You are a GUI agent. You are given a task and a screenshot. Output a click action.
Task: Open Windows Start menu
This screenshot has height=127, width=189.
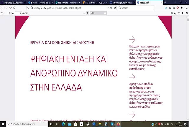[x=3, y=124]
